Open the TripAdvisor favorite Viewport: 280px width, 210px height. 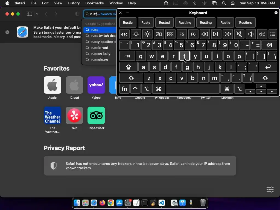[x=96, y=115]
